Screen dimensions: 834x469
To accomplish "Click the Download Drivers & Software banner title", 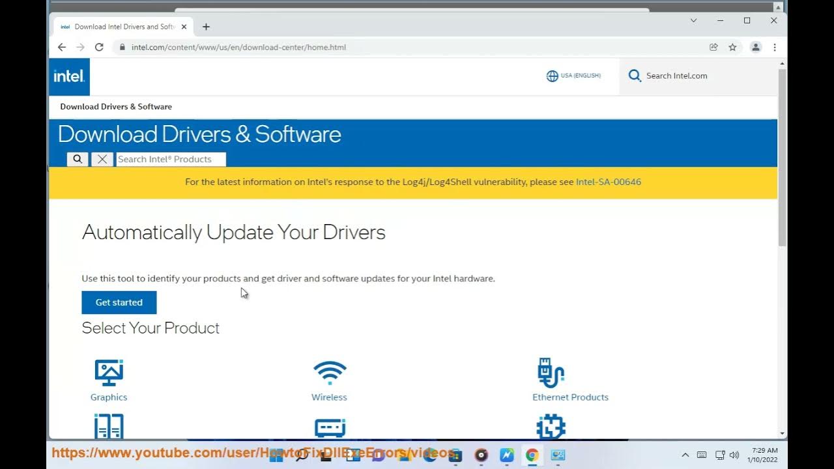I will tap(199, 134).
